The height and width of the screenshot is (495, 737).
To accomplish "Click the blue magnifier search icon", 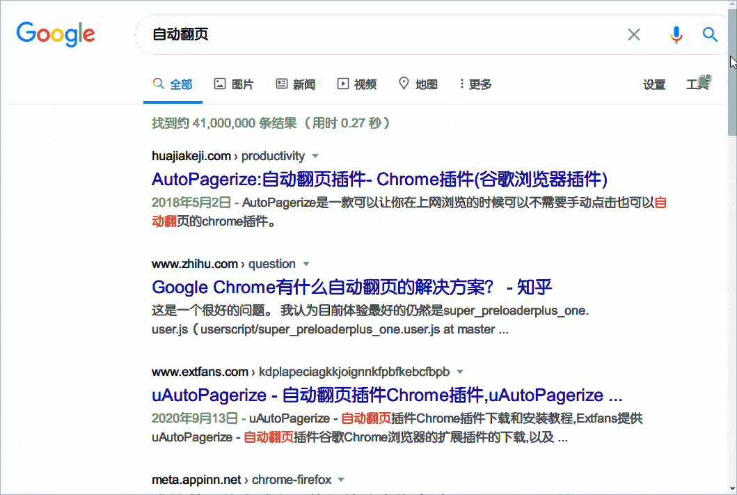I will [x=710, y=34].
